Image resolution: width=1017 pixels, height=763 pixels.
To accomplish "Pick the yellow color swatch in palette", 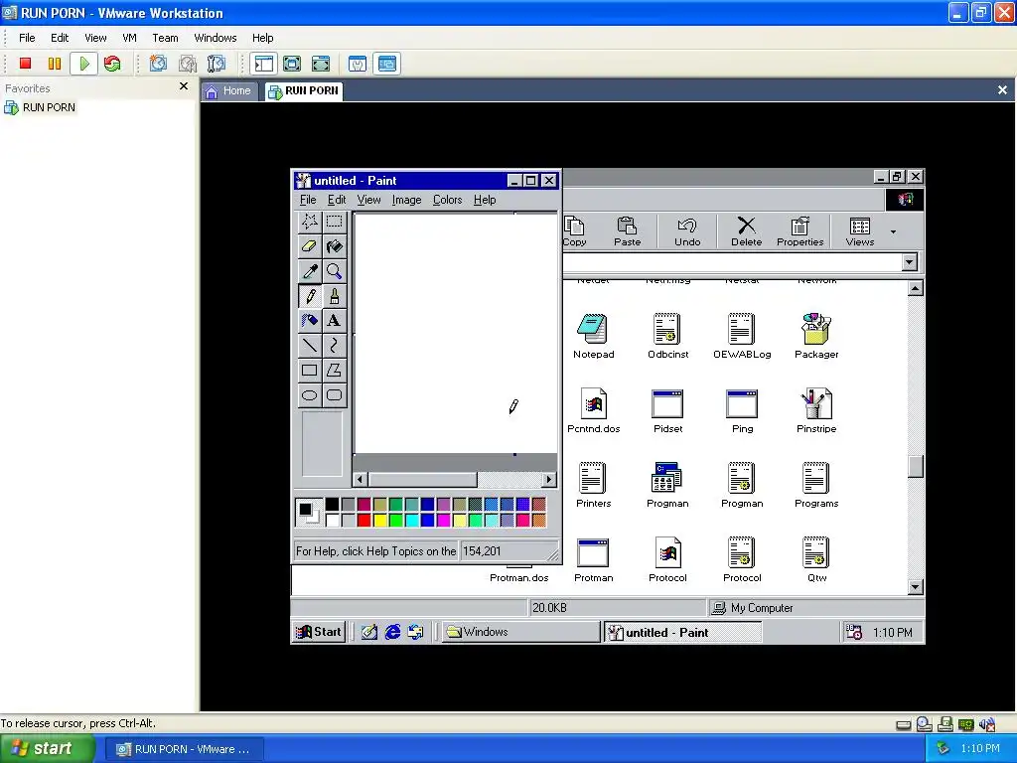I will point(380,520).
